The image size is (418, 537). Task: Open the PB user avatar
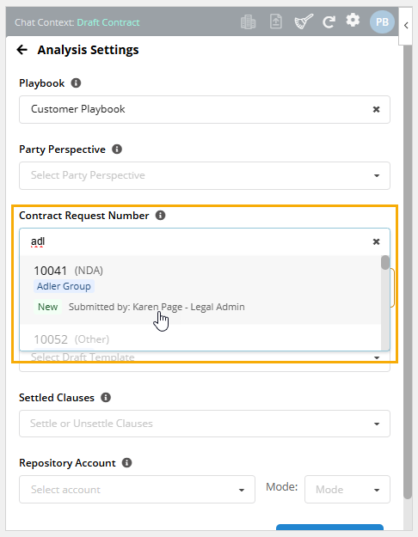point(382,22)
